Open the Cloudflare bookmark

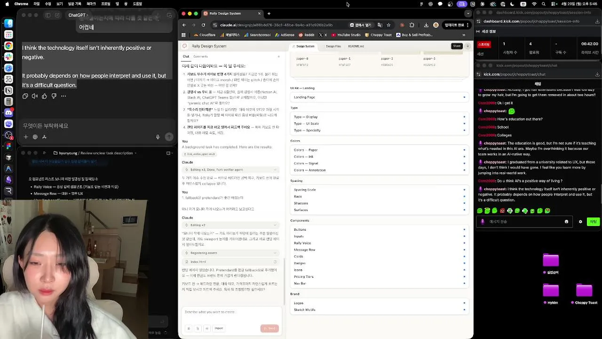[x=205, y=35]
